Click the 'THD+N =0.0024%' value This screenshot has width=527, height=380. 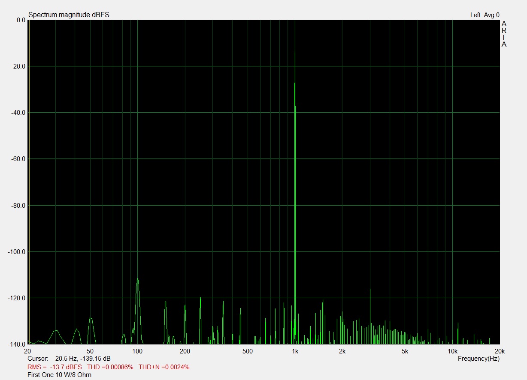click(x=164, y=367)
